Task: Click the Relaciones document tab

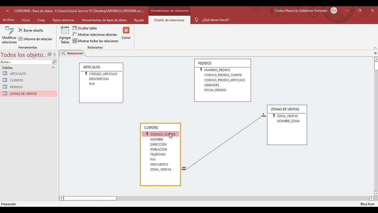Action: [72, 54]
